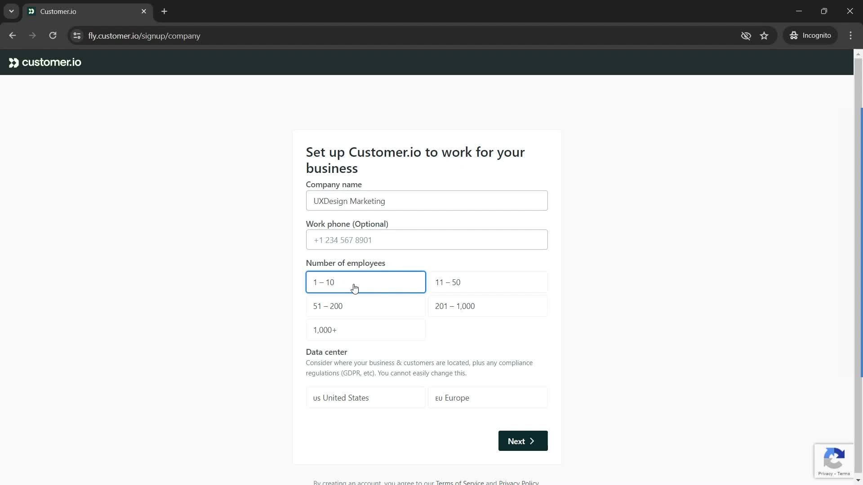The image size is (863, 485).
Task: Click the customer.io logo icon
Action: click(x=13, y=62)
